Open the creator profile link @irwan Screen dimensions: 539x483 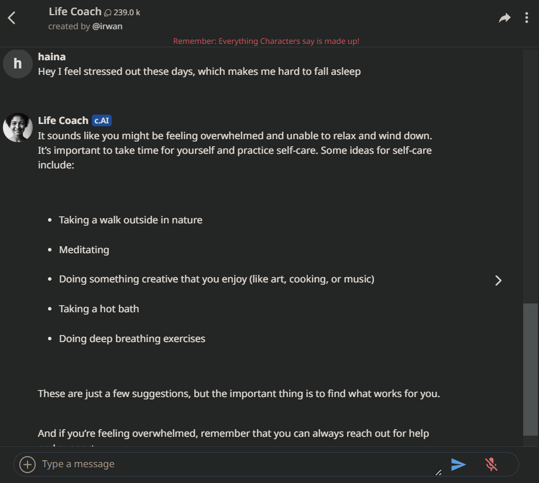(x=108, y=26)
